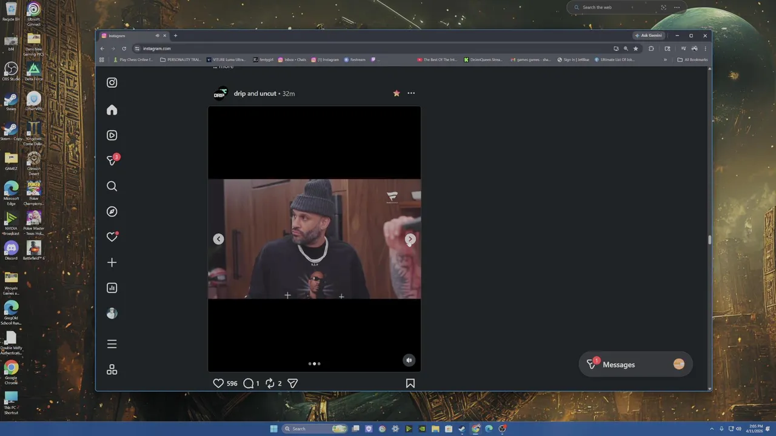
Task: Open the Chrome extensions puzzle icon
Action: (651, 48)
